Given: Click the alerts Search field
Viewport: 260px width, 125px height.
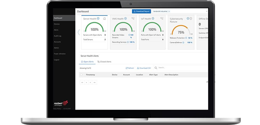Looking at the screenshot, I should tap(181, 68).
